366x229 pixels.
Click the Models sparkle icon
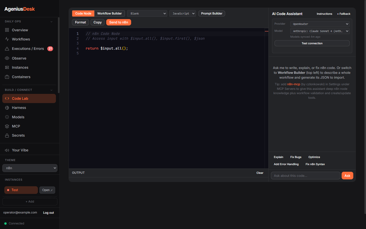click(x=7, y=117)
